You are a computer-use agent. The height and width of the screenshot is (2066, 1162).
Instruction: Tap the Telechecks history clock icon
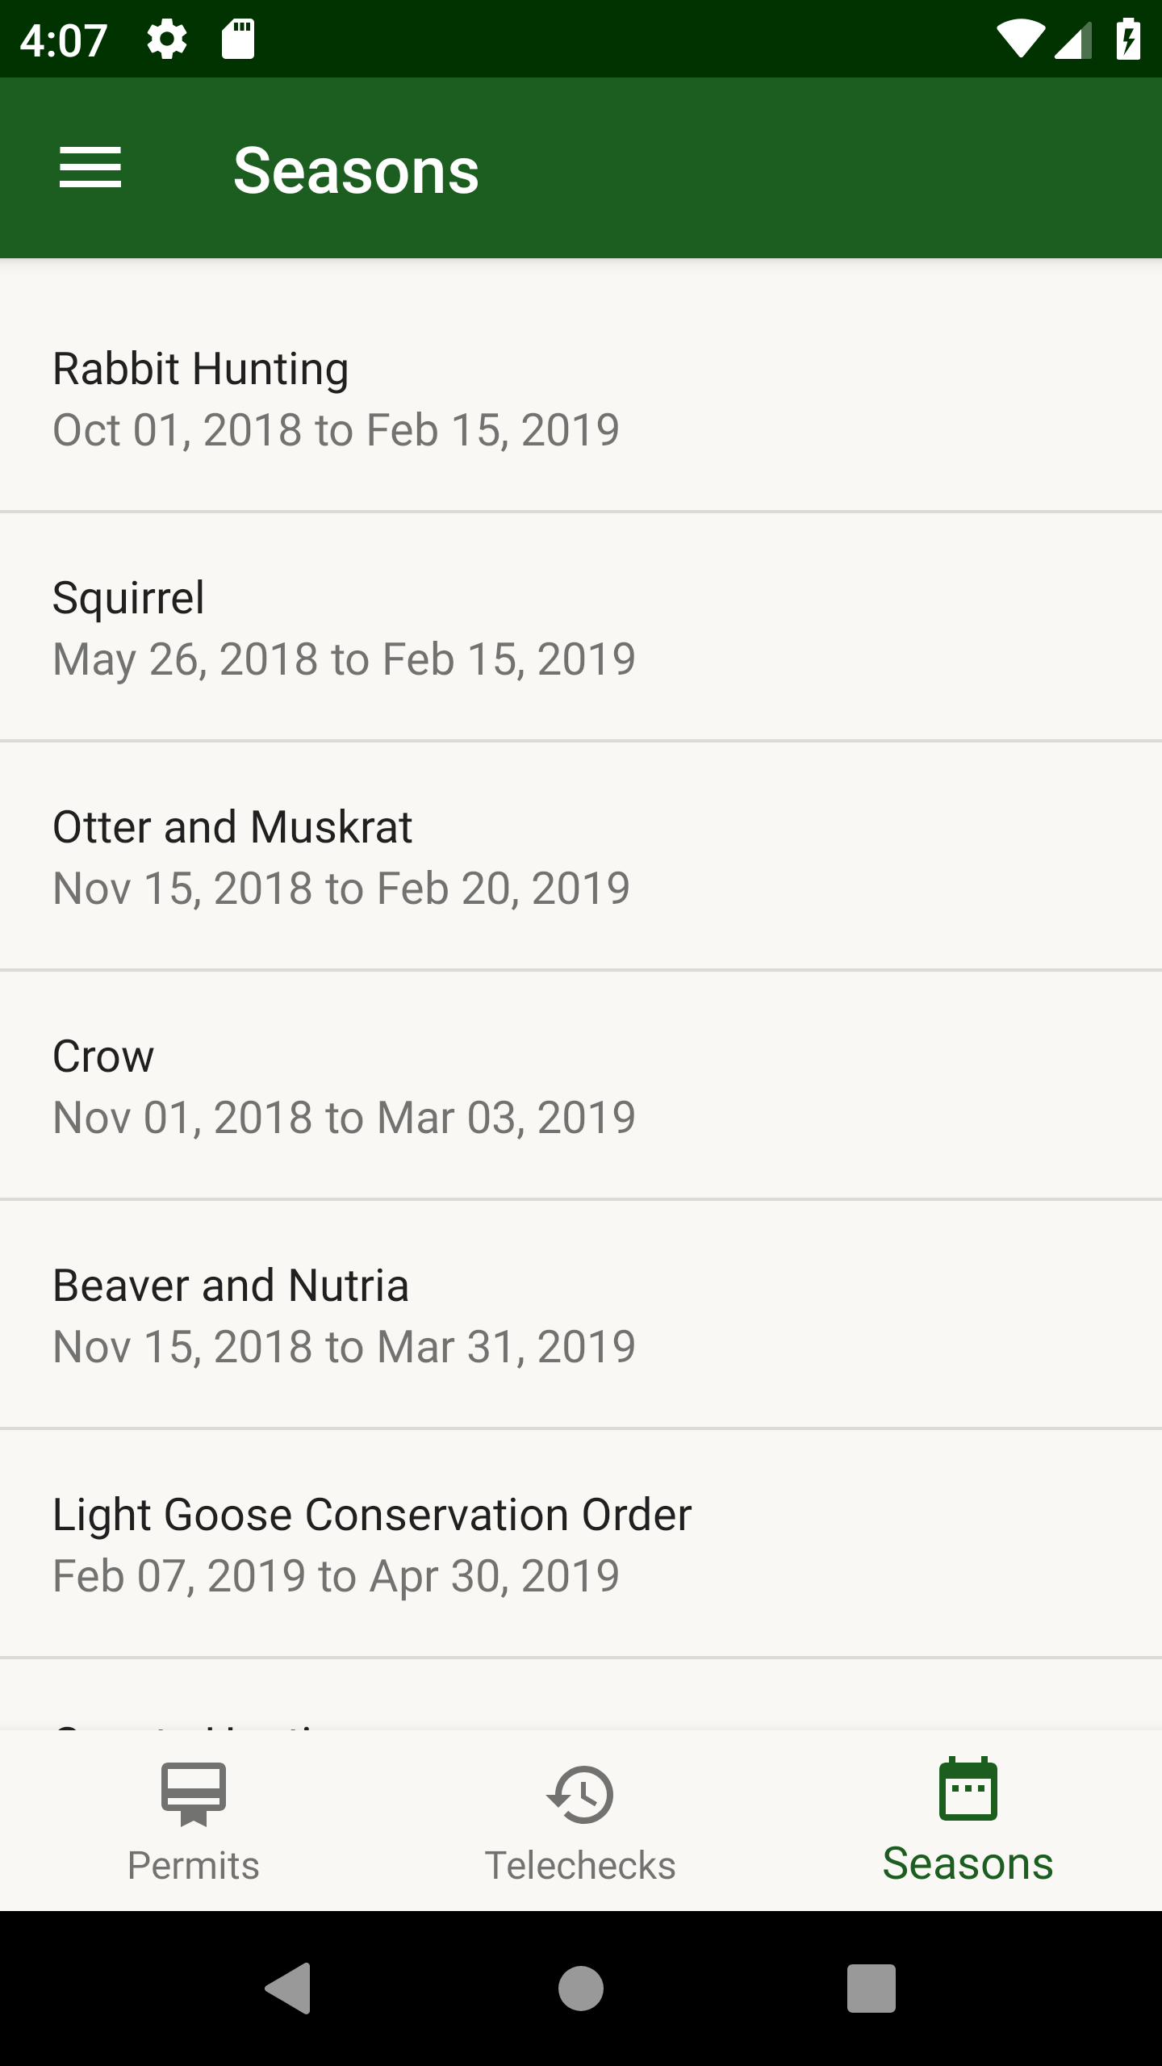point(580,1795)
